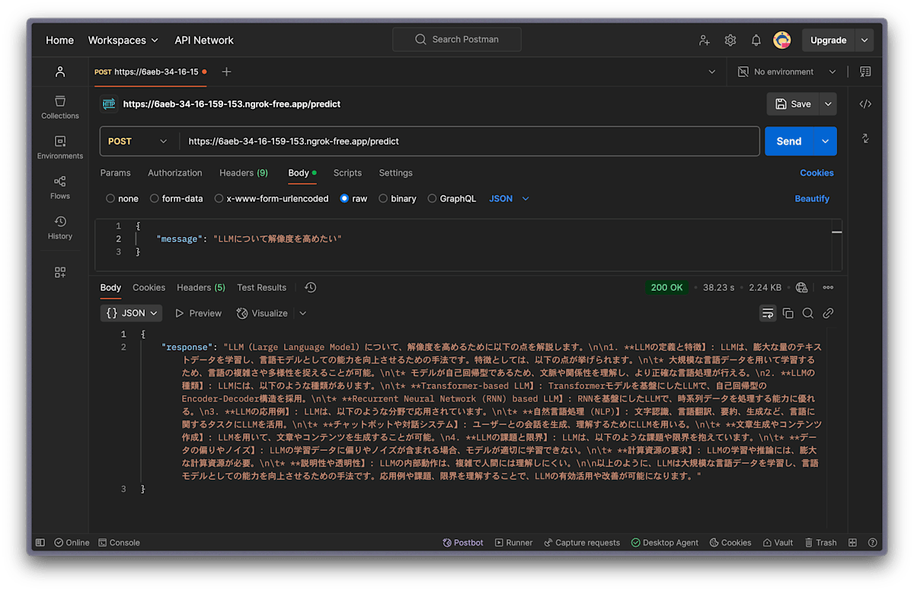Viewport: 914px width, 591px height.
Task: Open Console in the status bar
Action: (x=119, y=543)
